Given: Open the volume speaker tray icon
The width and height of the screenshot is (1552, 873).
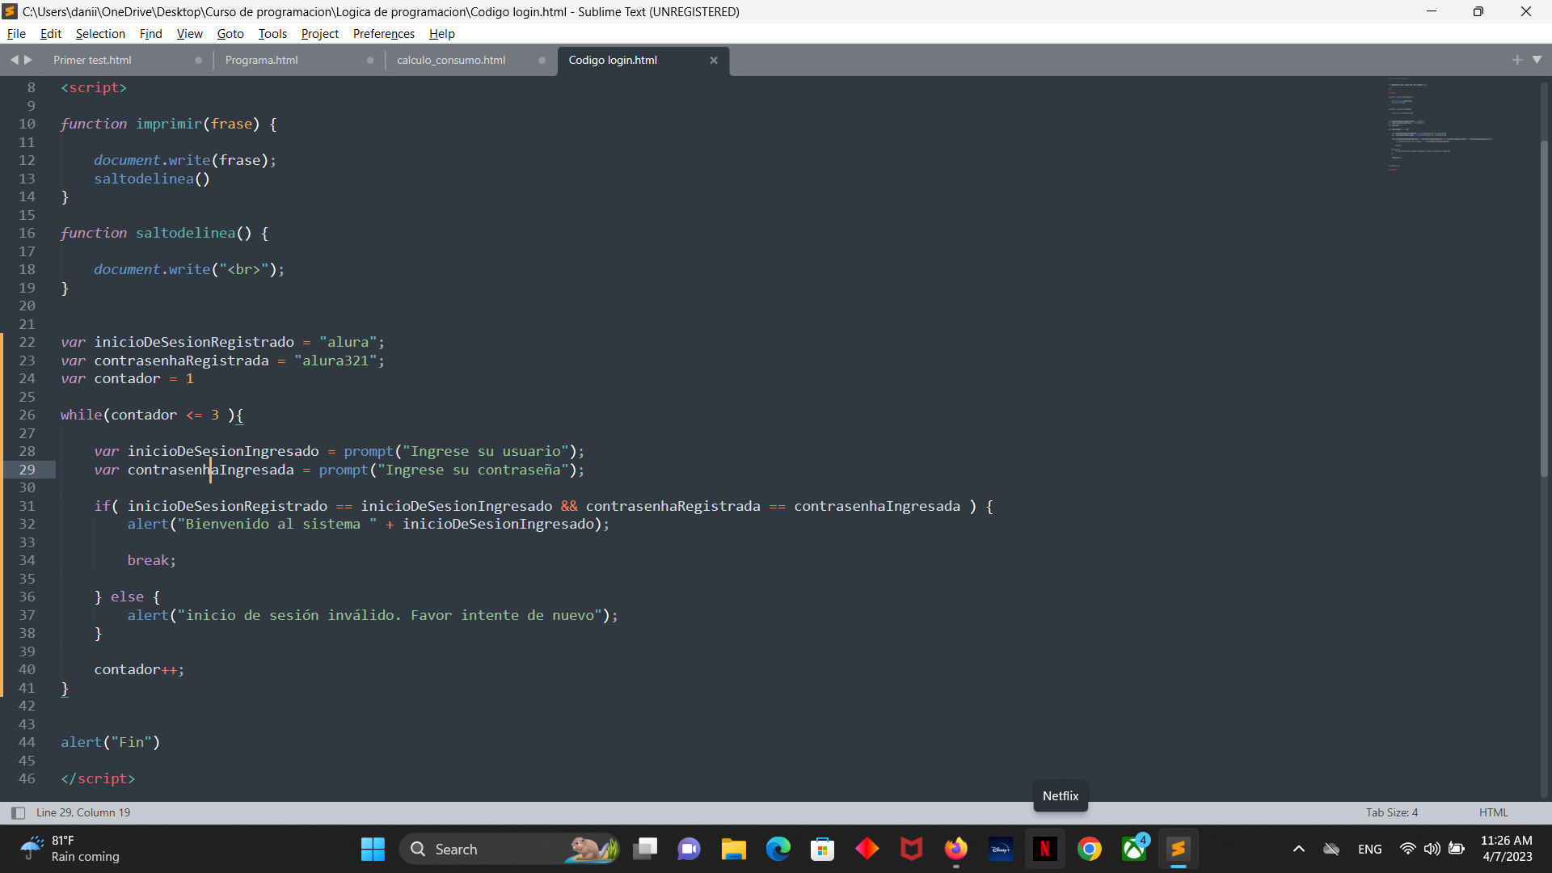Looking at the screenshot, I should coord(1432,849).
